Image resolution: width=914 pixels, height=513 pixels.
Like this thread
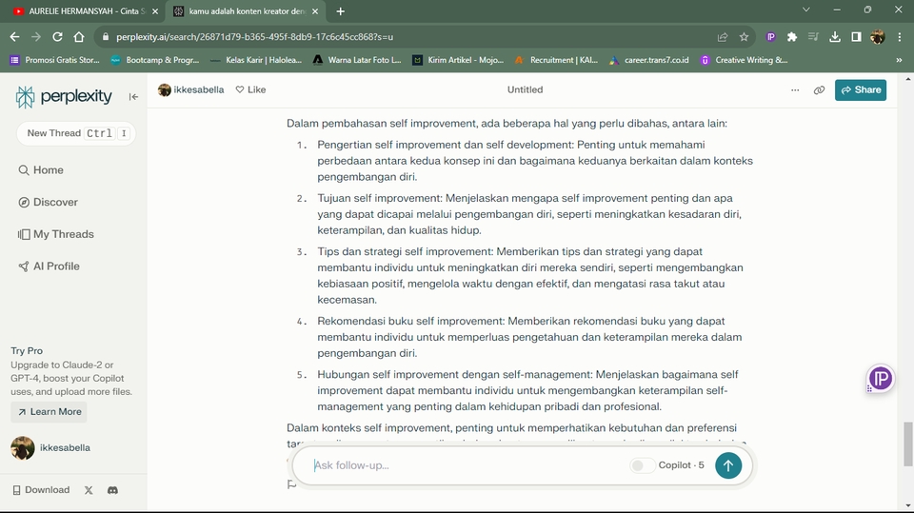click(x=250, y=89)
